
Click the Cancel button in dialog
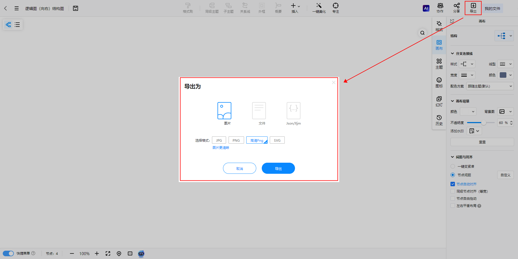click(239, 168)
